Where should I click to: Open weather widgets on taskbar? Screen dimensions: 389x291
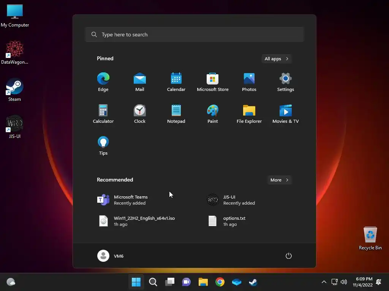click(11, 282)
